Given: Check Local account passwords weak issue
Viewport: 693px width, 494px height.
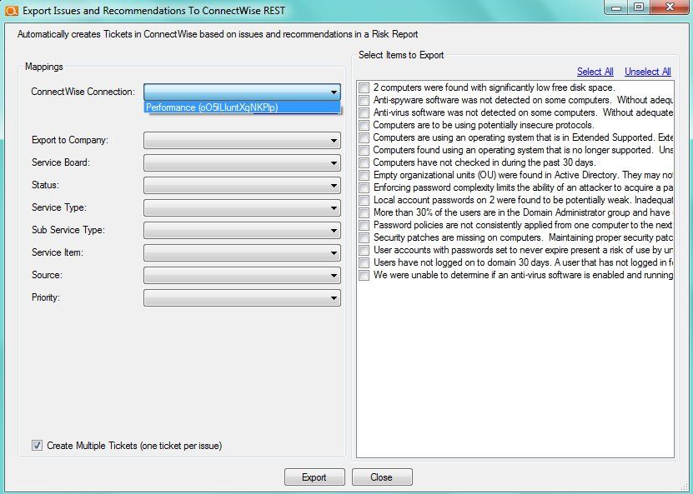Looking at the screenshot, I should pyautogui.click(x=364, y=200).
